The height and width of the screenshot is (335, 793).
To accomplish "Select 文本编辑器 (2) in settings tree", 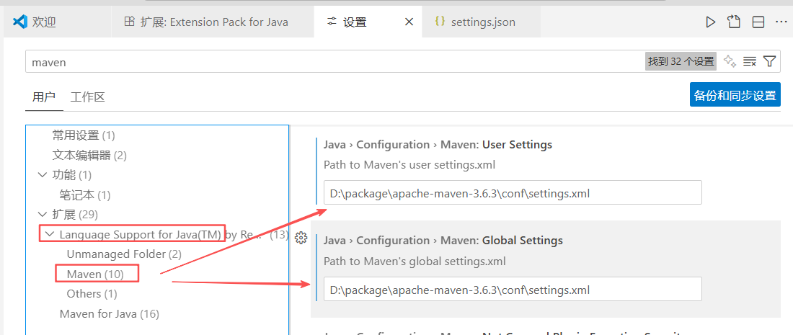I will click(x=89, y=155).
